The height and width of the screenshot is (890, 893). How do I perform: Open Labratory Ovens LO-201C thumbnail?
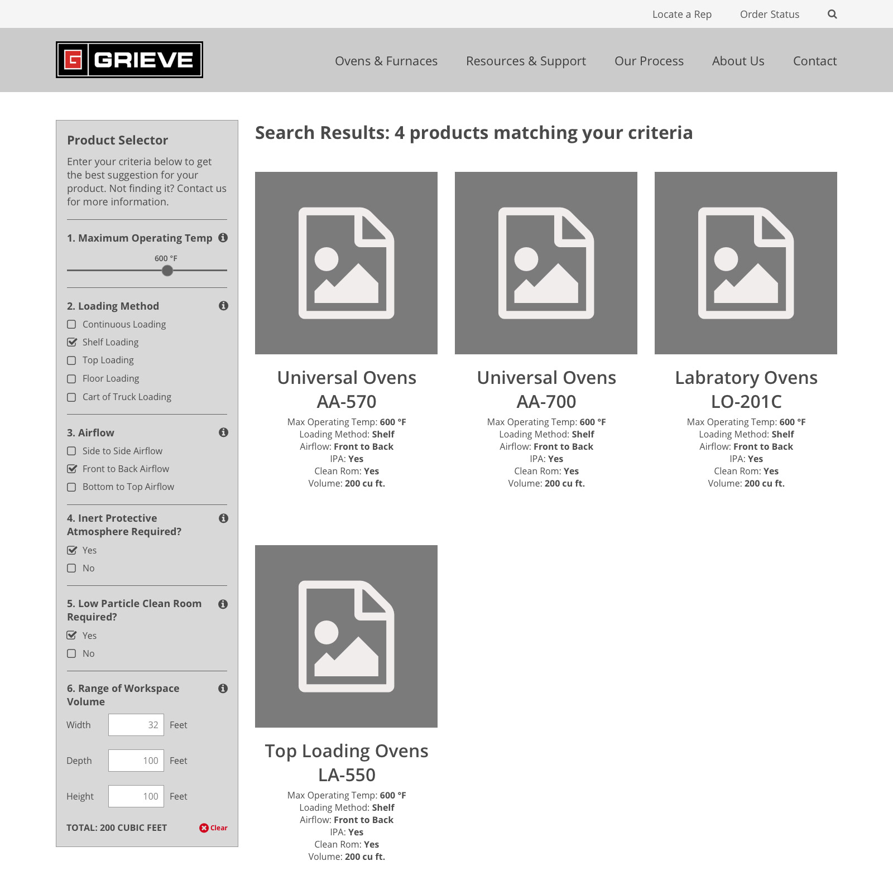(746, 263)
